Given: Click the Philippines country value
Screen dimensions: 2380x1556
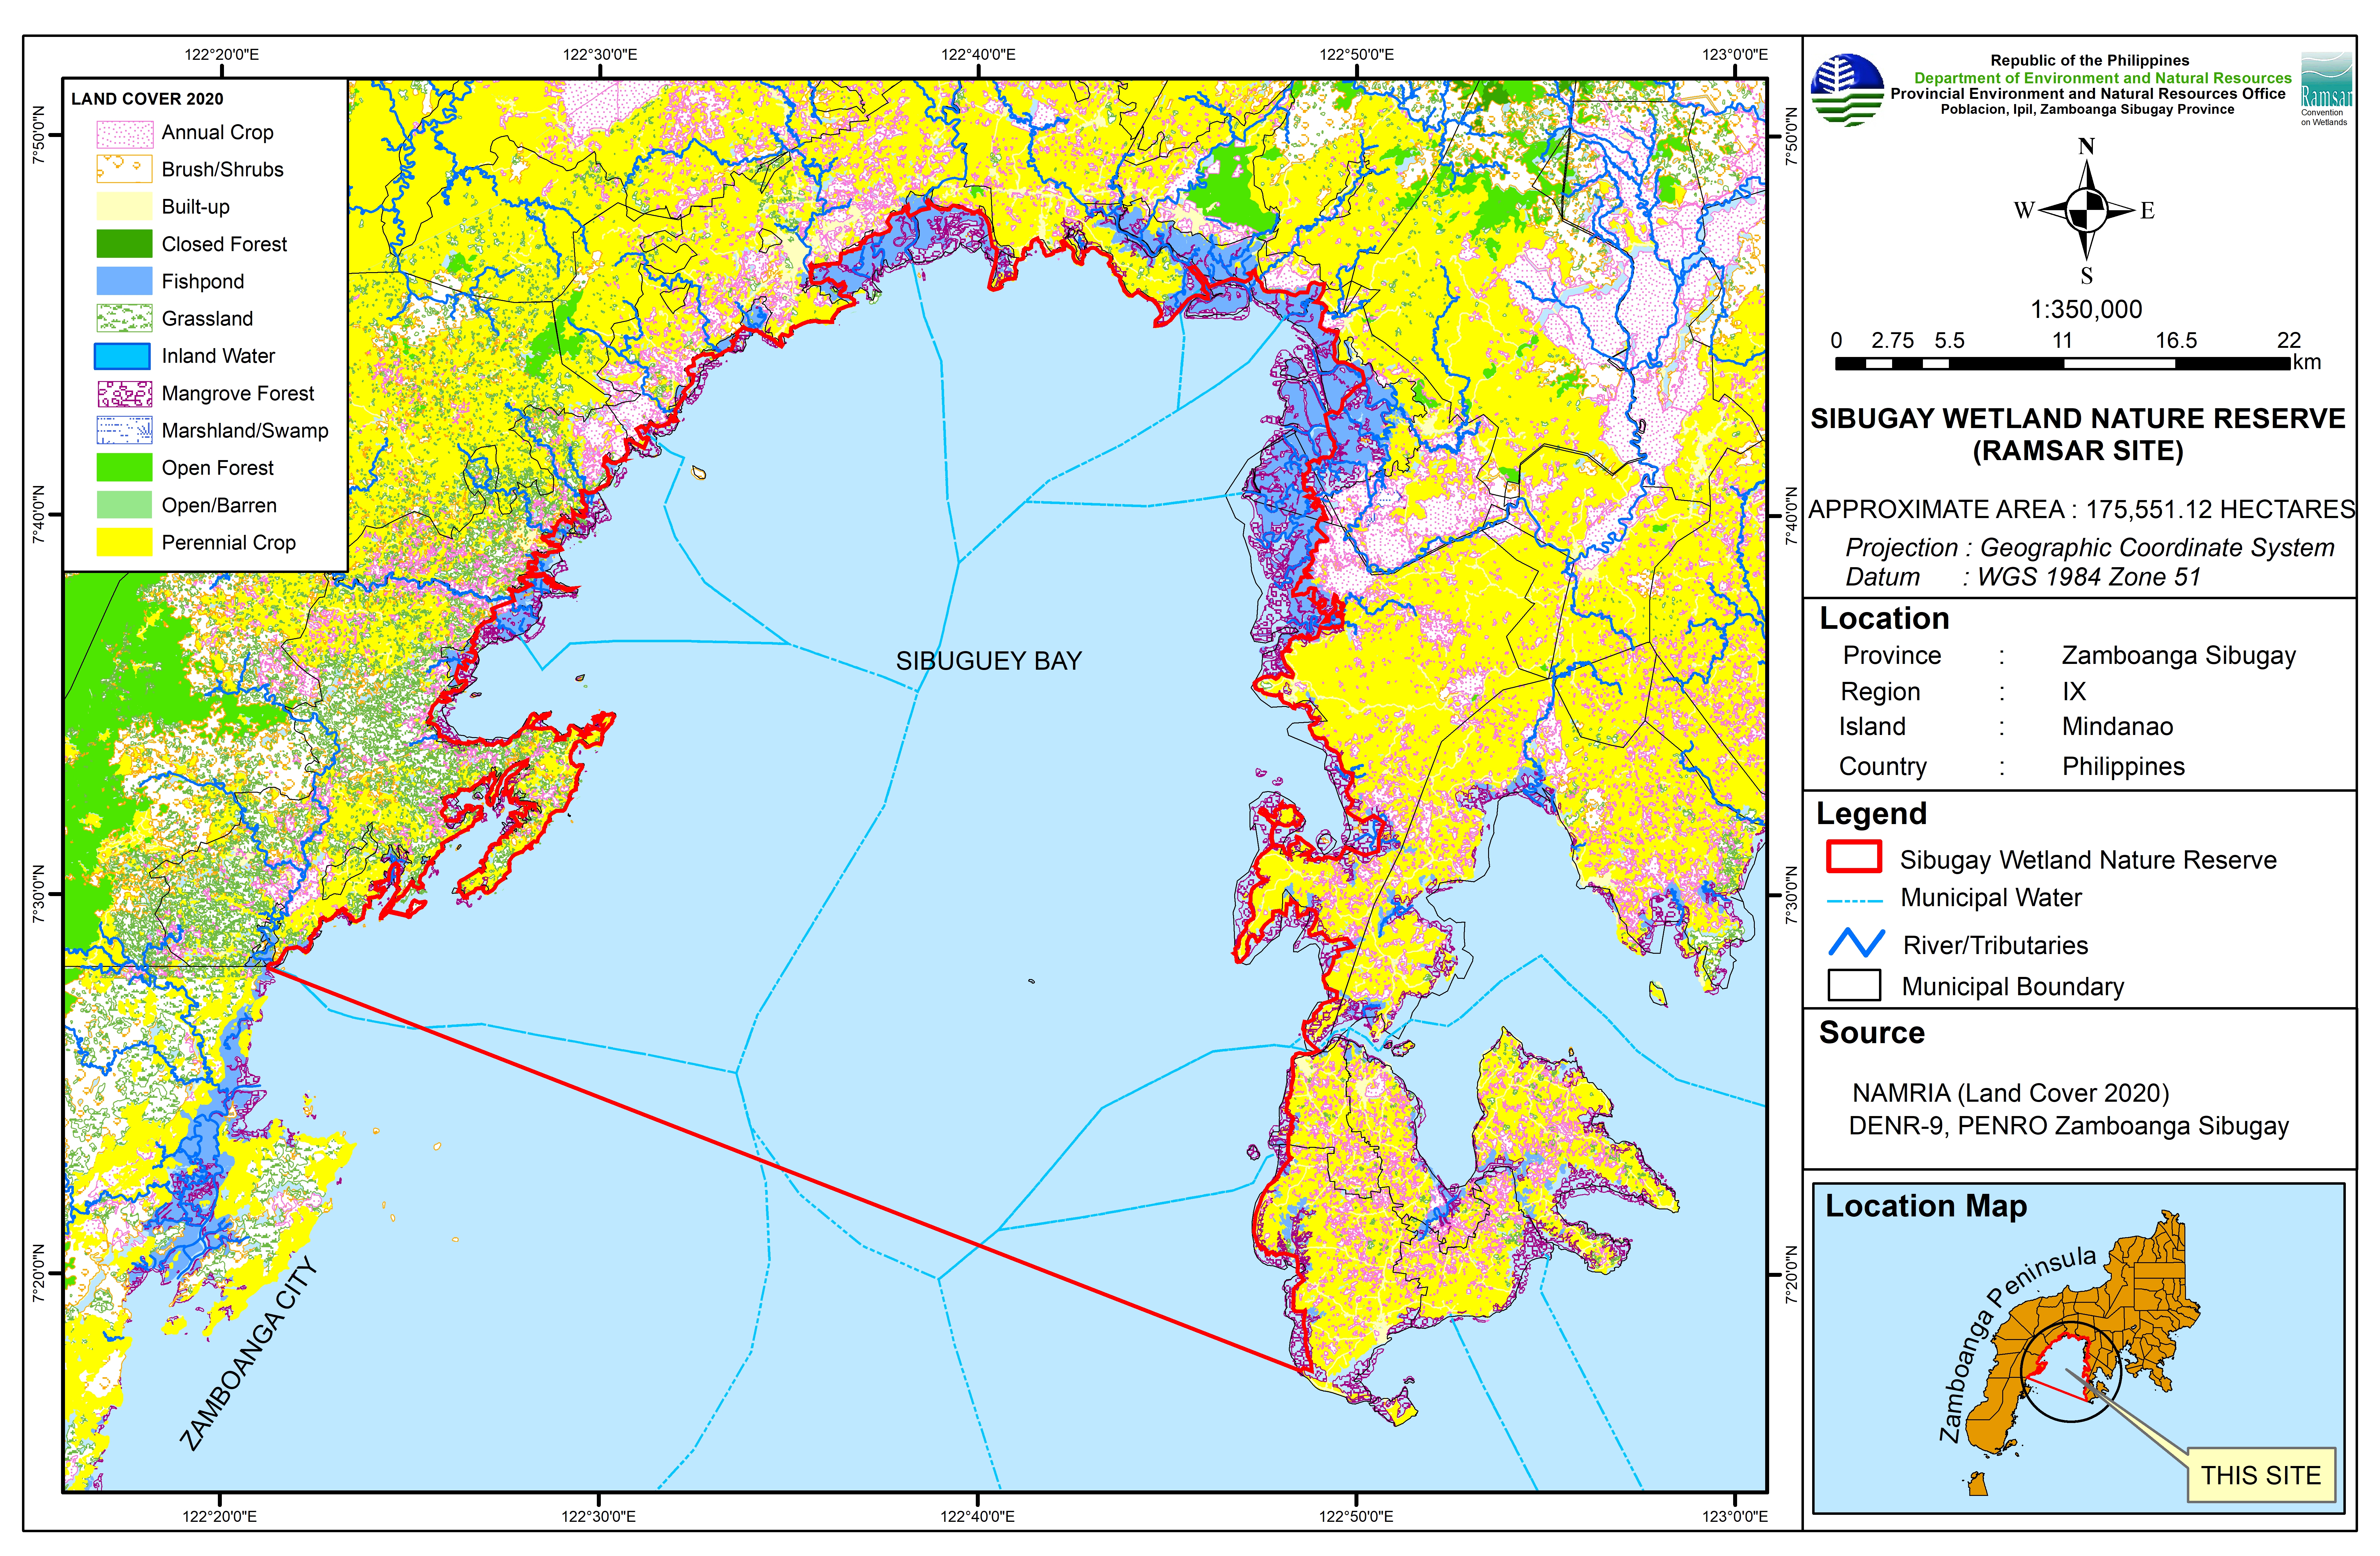Looking at the screenshot, I should [2123, 767].
